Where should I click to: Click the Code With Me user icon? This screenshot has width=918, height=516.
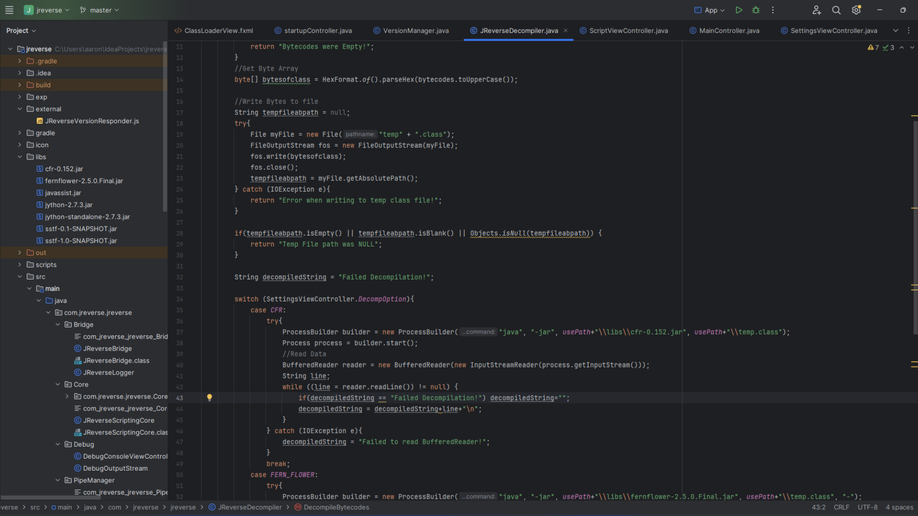pos(816,10)
